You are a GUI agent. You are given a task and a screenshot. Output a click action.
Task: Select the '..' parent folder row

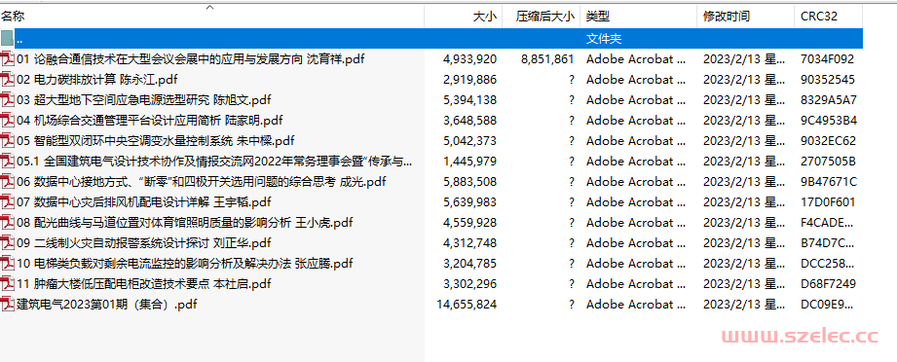[431, 38]
